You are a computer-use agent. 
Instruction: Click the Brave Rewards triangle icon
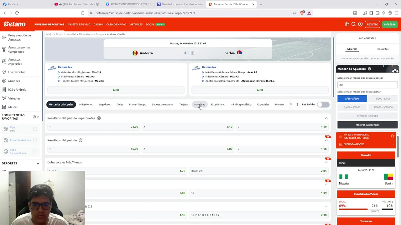pyautogui.click(x=309, y=13)
